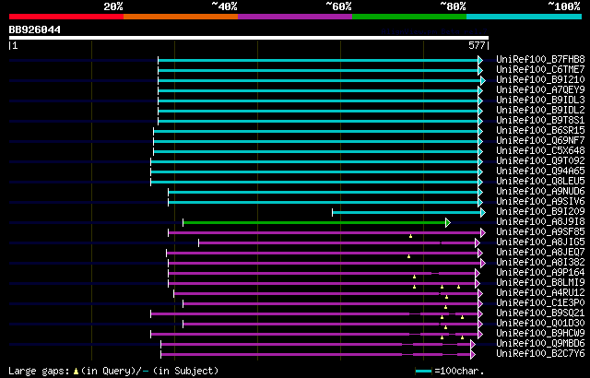
Task: Click the UniRef100_A8I382 label
Action: pyautogui.click(x=540, y=263)
